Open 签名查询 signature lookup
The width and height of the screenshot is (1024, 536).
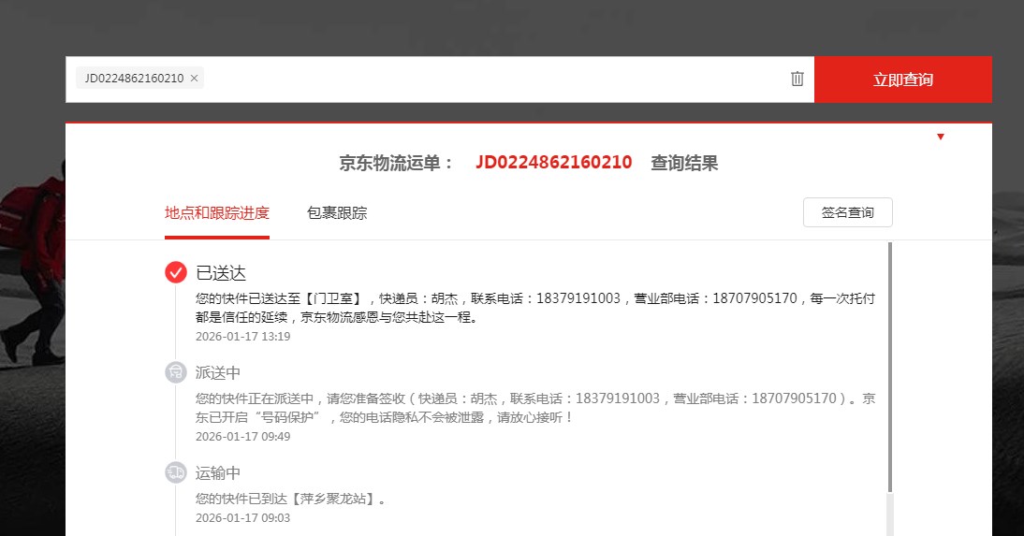point(847,212)
